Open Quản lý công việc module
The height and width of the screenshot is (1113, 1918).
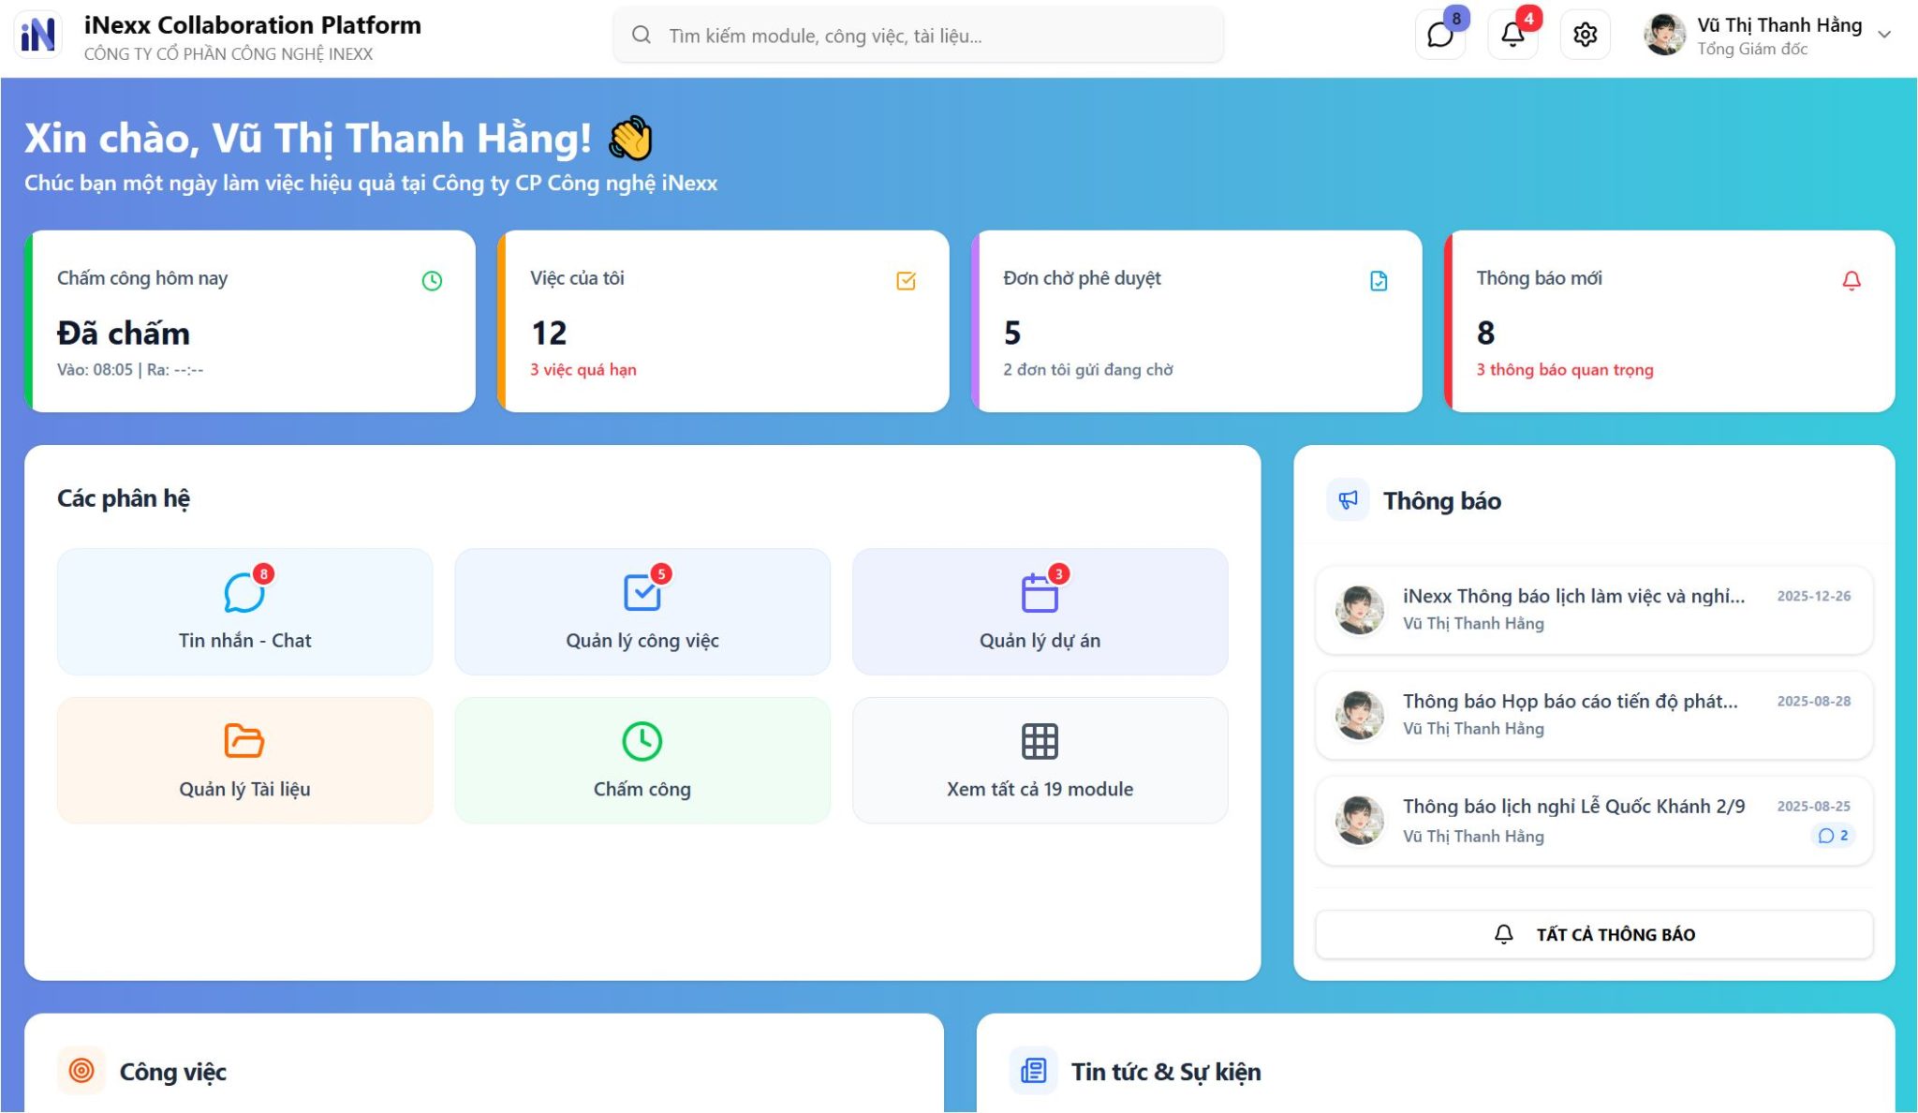(x=642, y=611)
